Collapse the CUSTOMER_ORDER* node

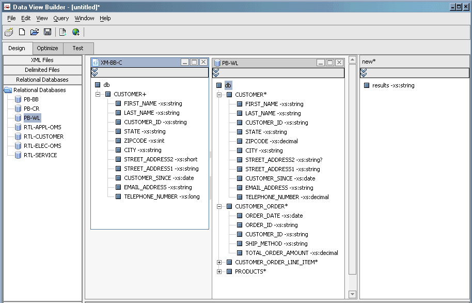[219, 206]
